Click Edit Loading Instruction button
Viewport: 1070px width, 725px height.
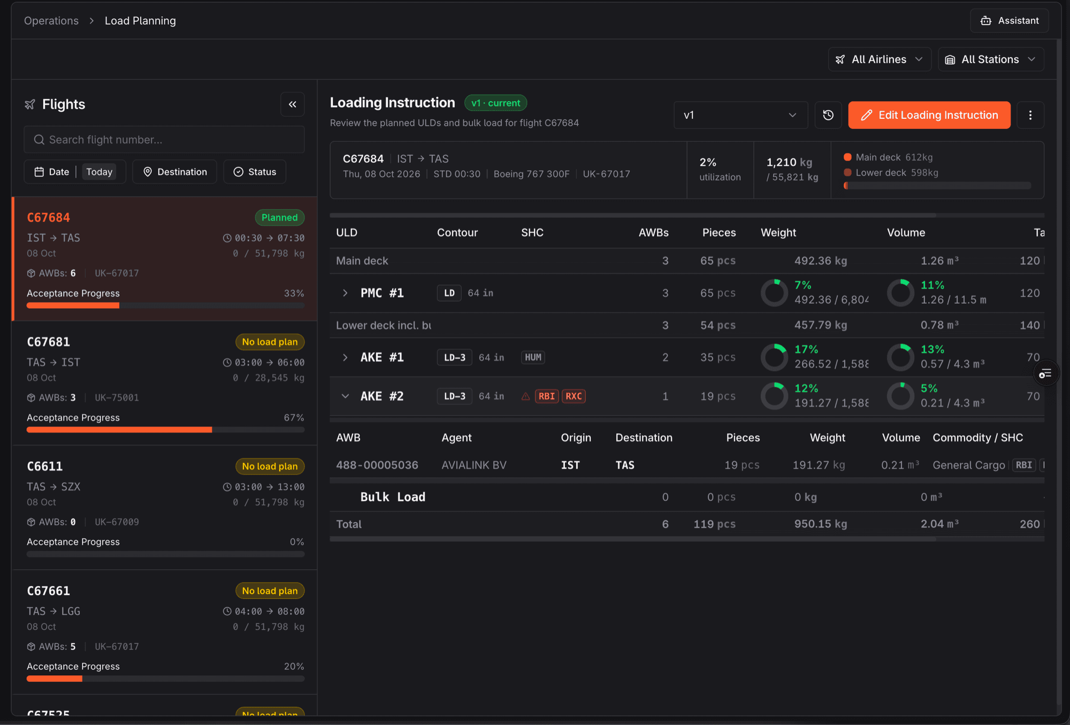click(x=929, y=115)
